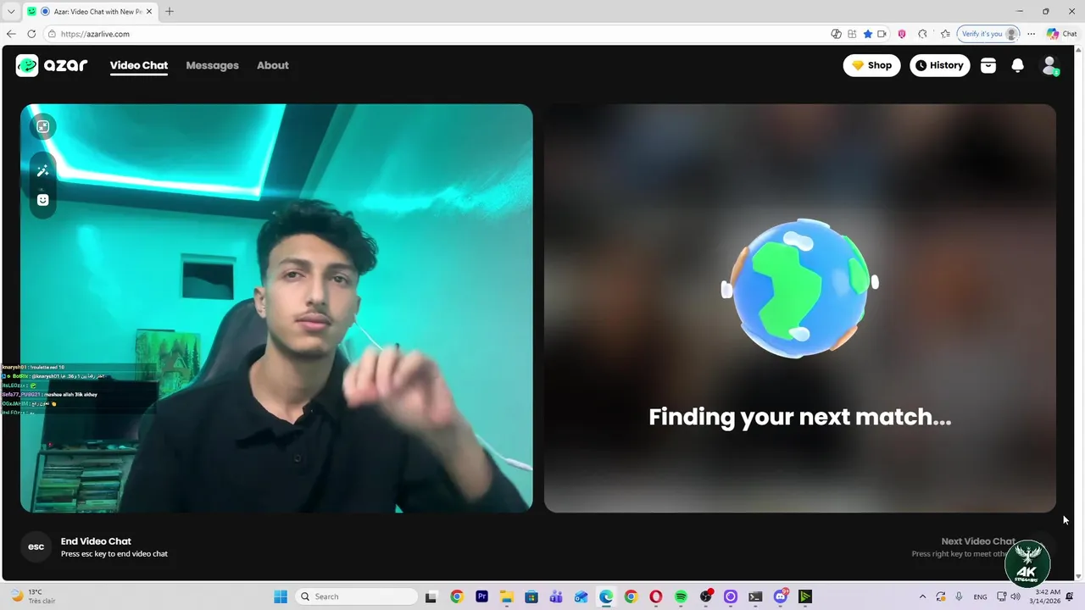Viewport: 1085px width, 610px height.
Task: Open File Explorer from taskbar
Action: [506, 596]
